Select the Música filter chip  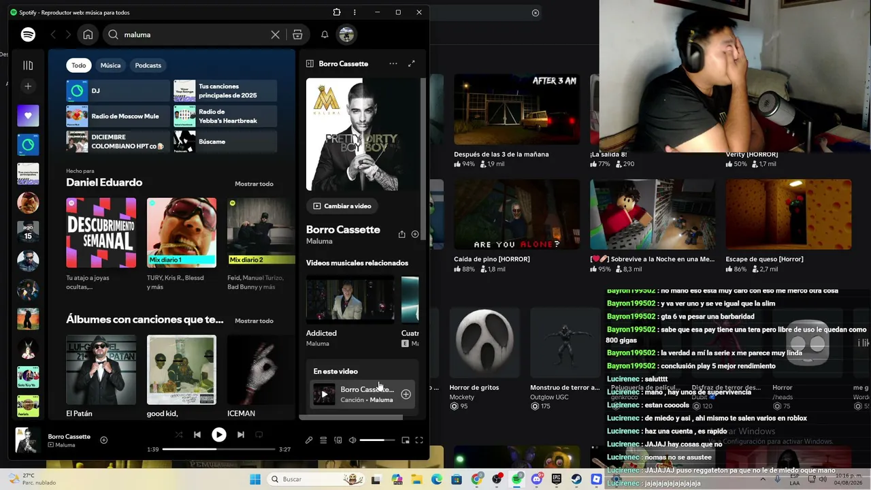110,65
